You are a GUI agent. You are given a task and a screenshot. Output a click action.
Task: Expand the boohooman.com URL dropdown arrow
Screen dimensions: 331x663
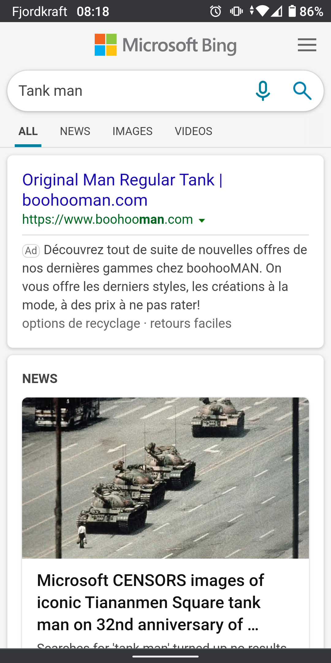tap(202, 220)
